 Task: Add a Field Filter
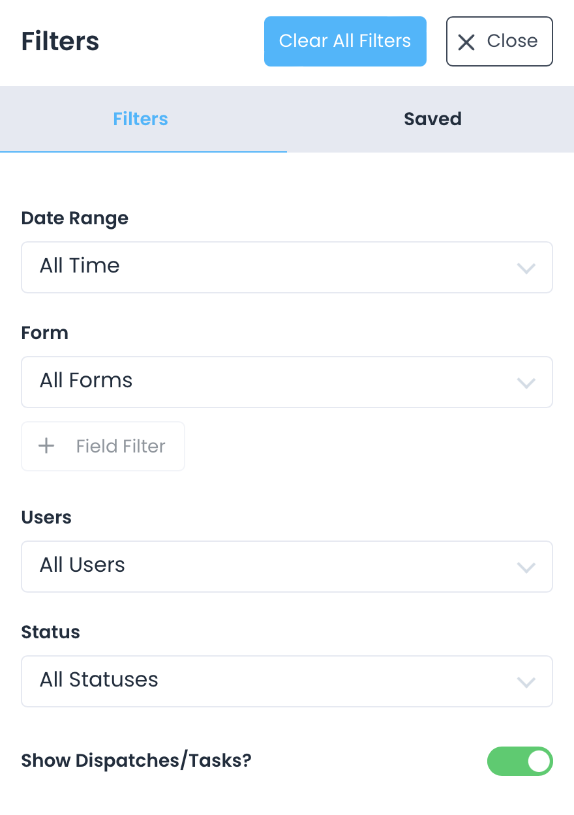103,446
